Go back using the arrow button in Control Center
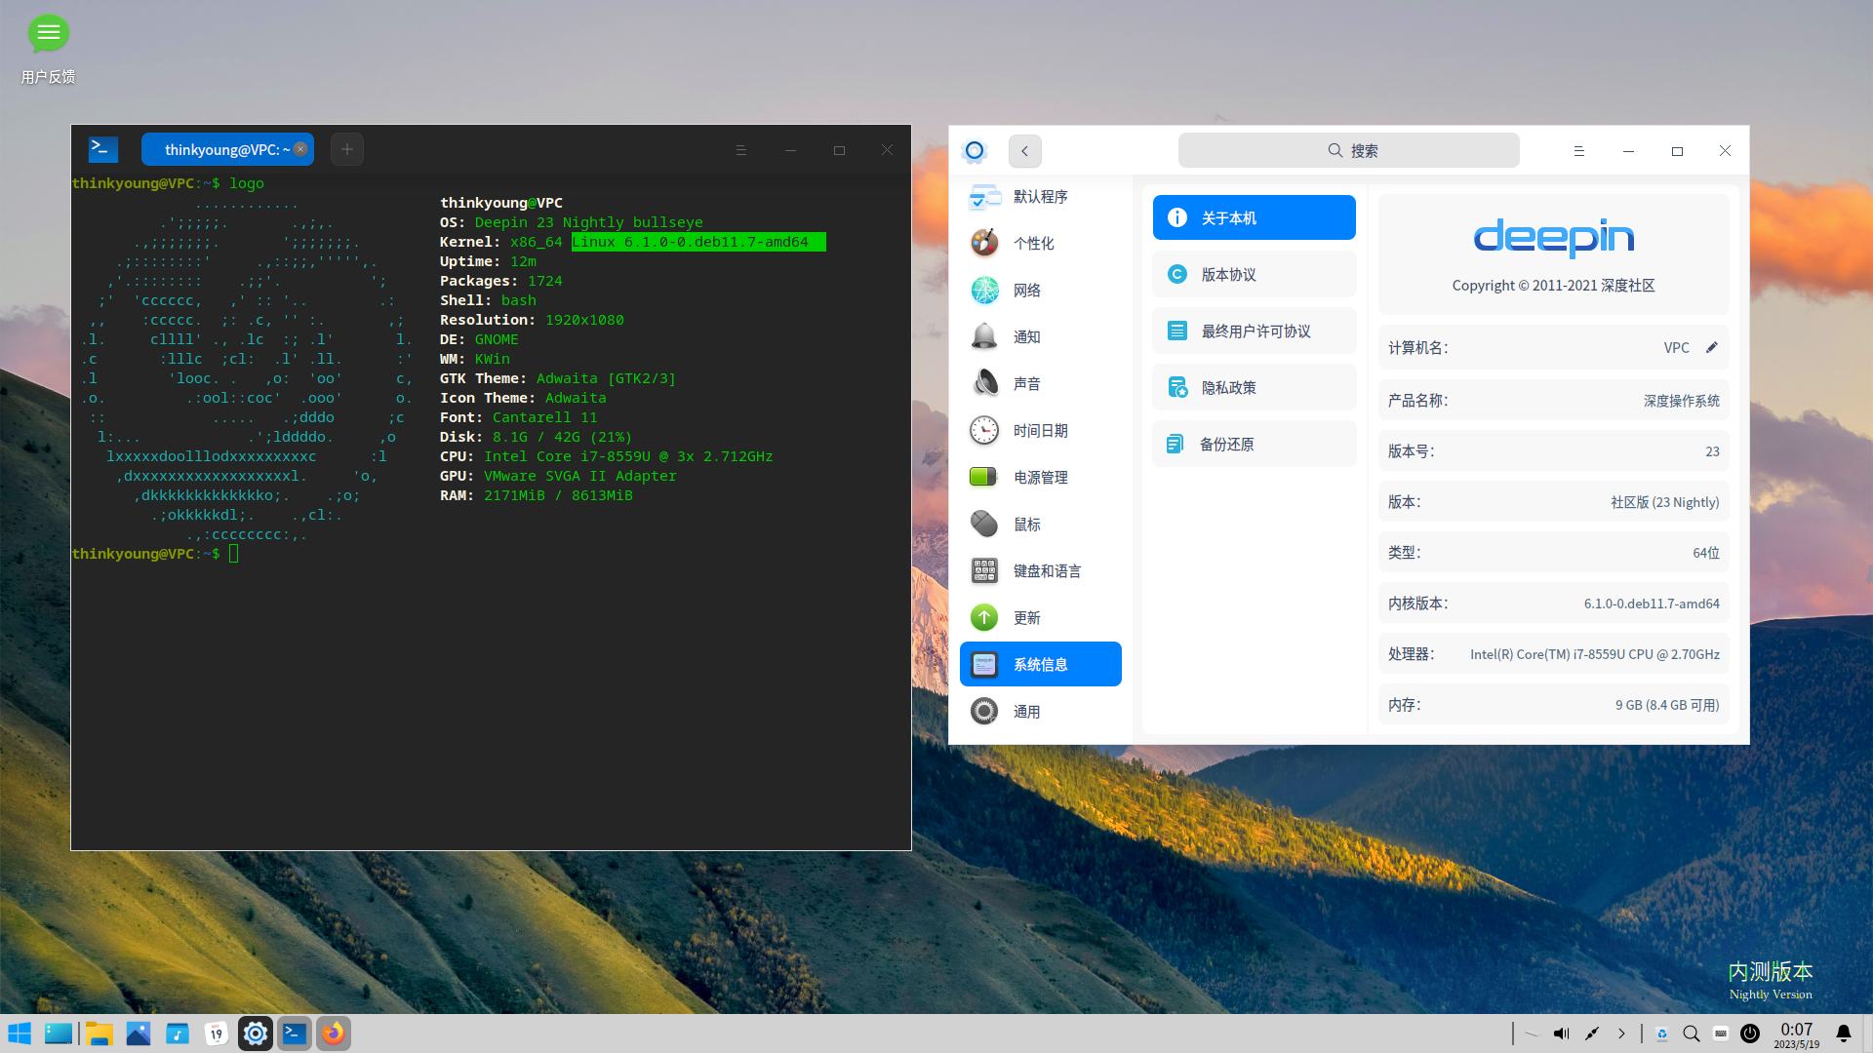The height and width of the screenshot is (1053, 1873). pos(1024,151)
